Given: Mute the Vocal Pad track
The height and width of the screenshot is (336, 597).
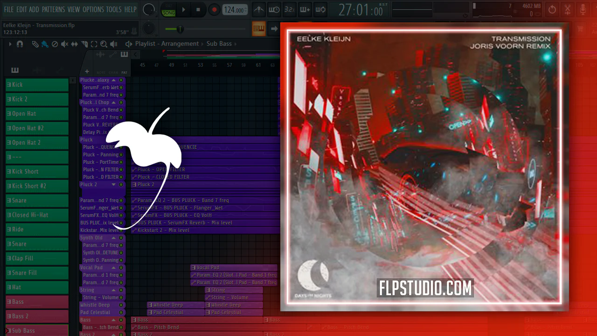Looking at the screenshot, I should point(121,268).
